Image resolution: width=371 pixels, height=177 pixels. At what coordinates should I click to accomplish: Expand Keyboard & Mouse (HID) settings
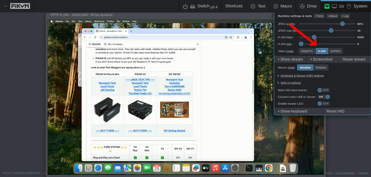pyautogui.click(x=302, y=75)
